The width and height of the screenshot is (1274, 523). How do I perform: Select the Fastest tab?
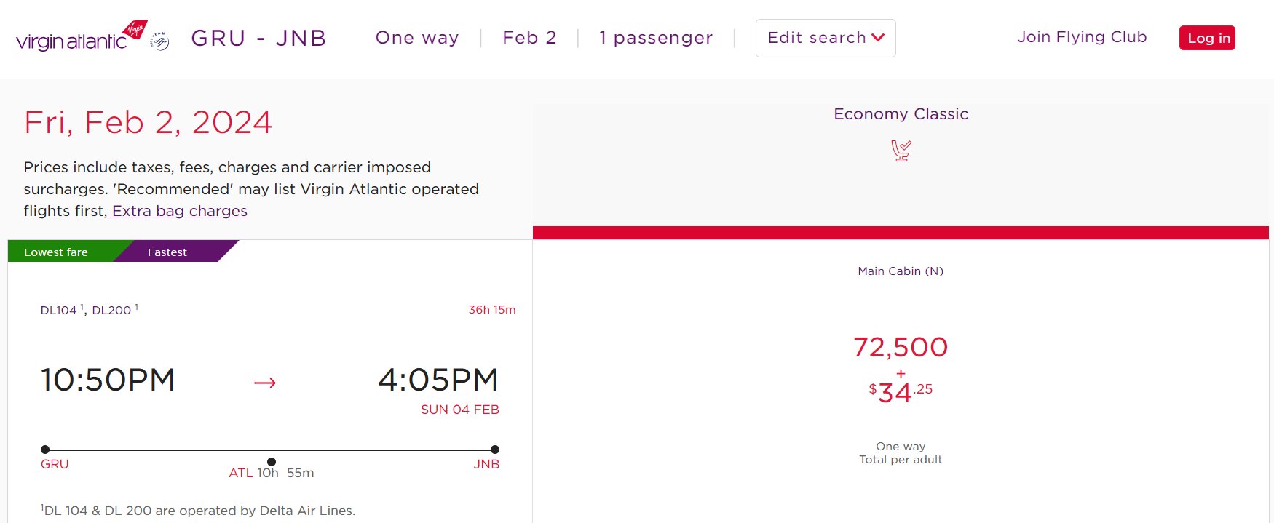[x=167, y=252]
